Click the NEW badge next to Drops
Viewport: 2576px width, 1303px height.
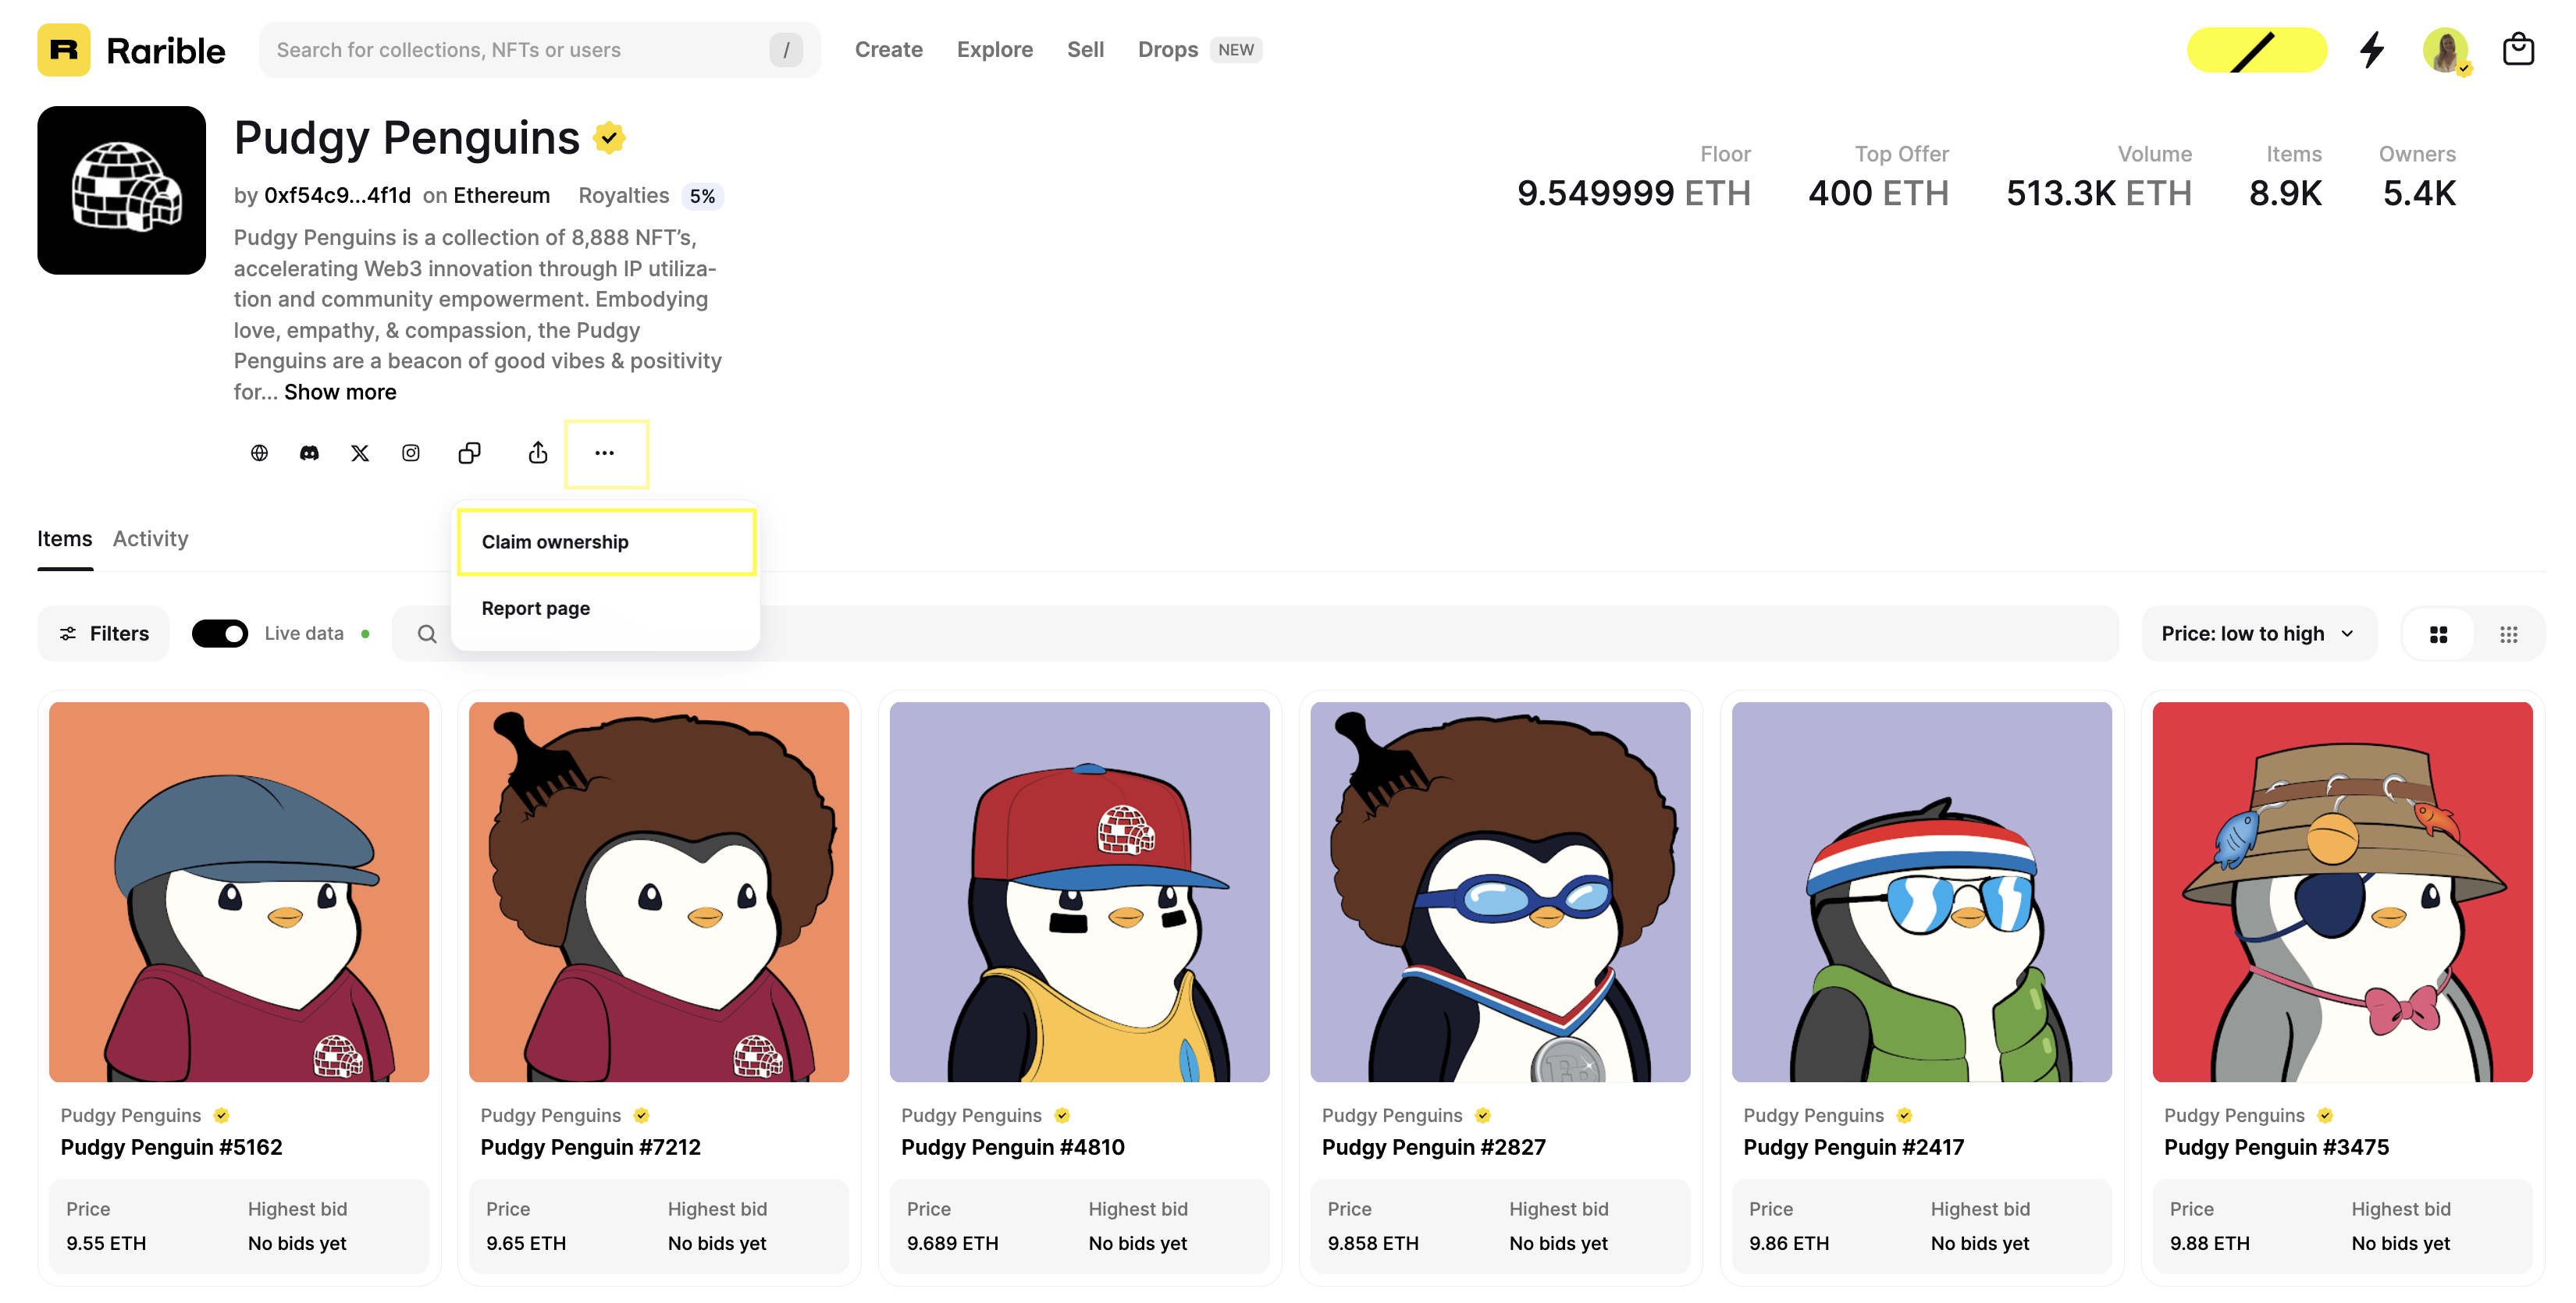(x=1236, y=50)
